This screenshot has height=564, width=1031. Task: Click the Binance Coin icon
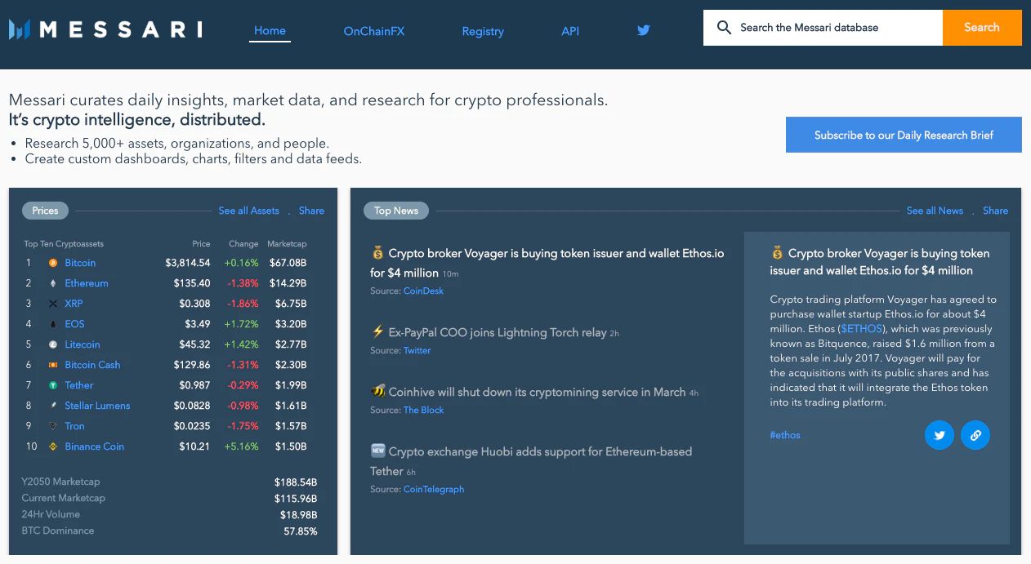point(53,446)
